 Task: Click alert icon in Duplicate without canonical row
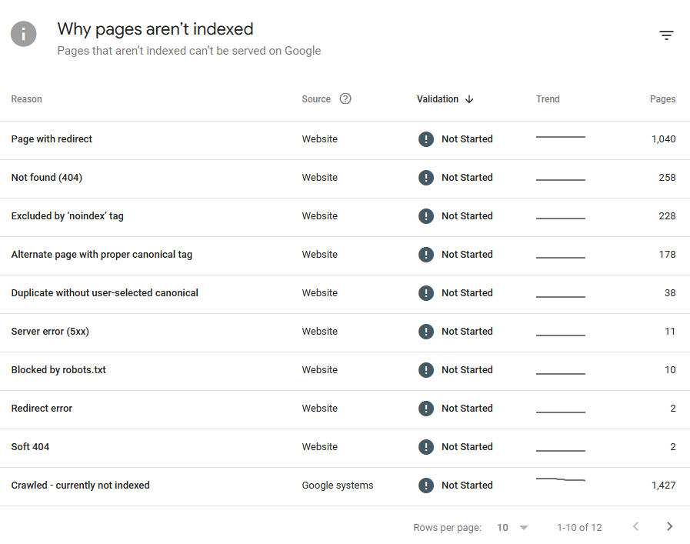tap(426, 293)
